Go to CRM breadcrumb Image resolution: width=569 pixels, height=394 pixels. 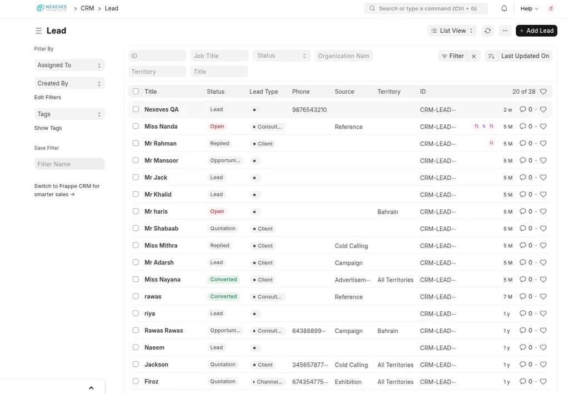click(87, 8)
